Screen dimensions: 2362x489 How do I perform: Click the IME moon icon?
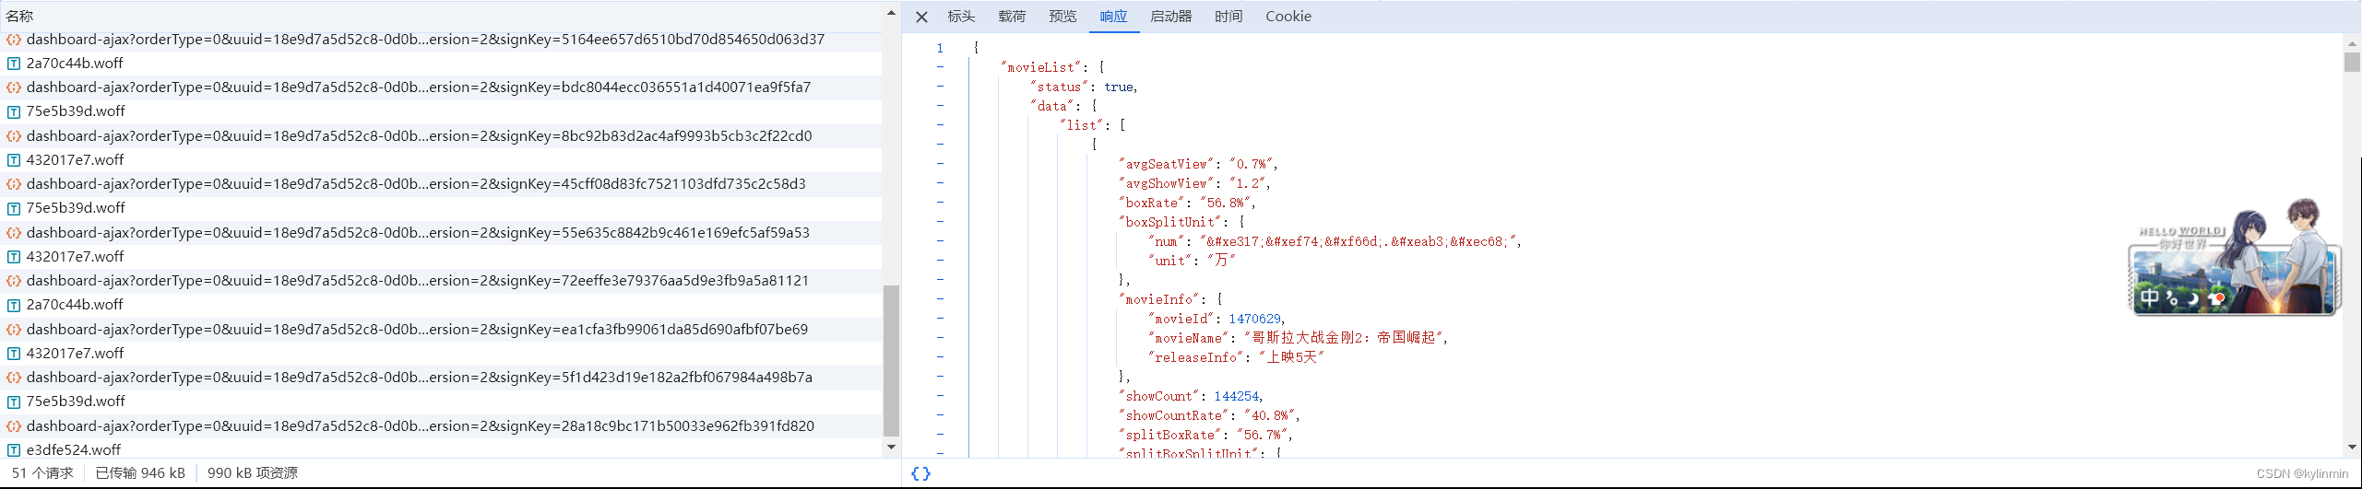[x=2192, y=298]
